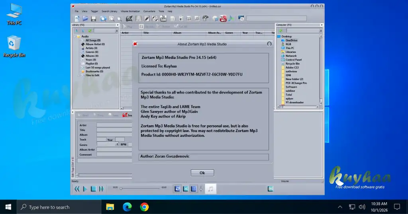Click the Open folder toolbar icon
The image size is (408, 214).
click(85, 18)
